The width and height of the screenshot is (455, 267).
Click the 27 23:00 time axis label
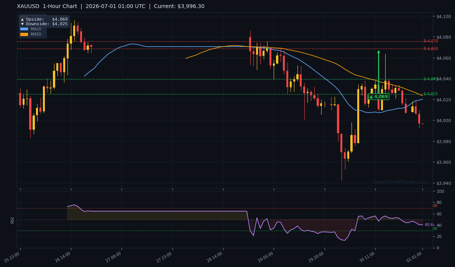click(x=164, y=257)
